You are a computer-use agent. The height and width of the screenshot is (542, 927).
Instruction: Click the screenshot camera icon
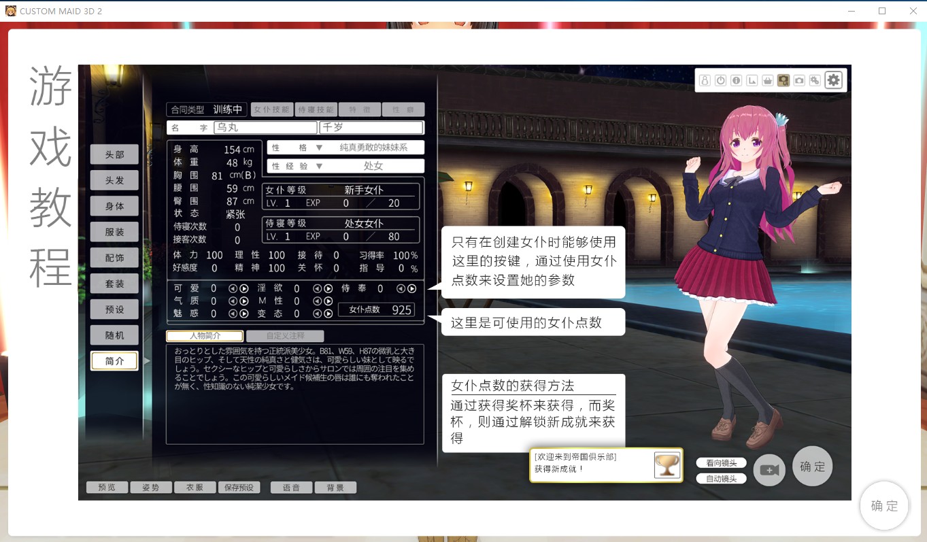(799, 80)
